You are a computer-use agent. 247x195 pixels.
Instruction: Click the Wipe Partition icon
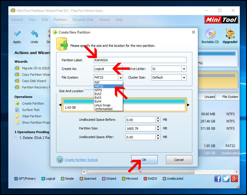point(17,116)
